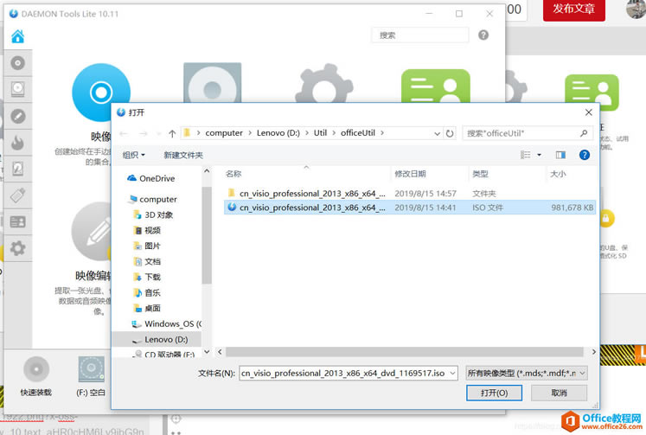Image resolution: width=646 pixels, height=435 pixels.
Task: Open the settings gear in DAEMON sidebar
Action: point(17,248)
